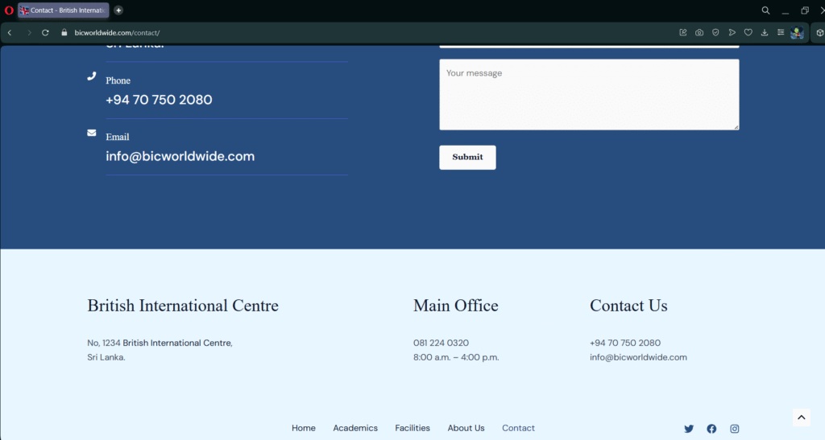Screen dimensions: 825x440
Task: Click the profile avatar icon
Action: 797,32
